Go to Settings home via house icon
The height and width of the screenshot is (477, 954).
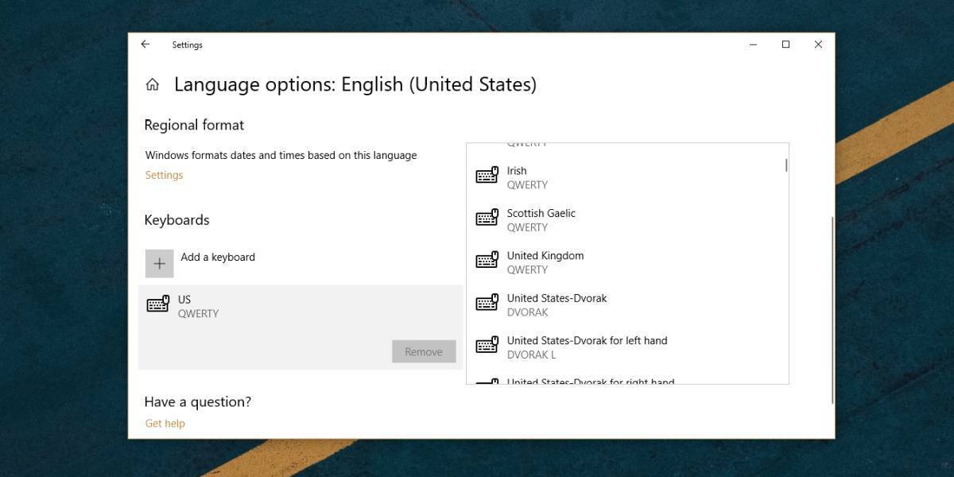[153, 84]
